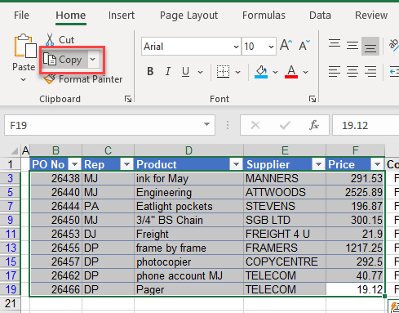
Task: Click the formula bar showing 19.12
Action: click(x=366, y=125)
